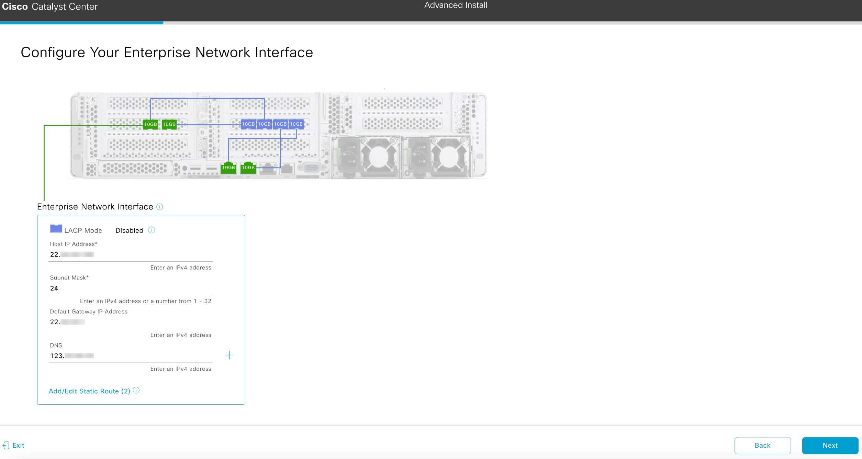Image resolution: width=862 pixels, height=459 pixels.
Task: Select the leftmost green 10GB port
Action: click(150, 124)
